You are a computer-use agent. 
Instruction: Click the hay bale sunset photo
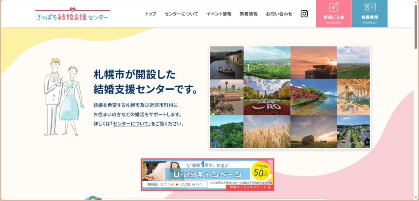[x=313, y=132]
